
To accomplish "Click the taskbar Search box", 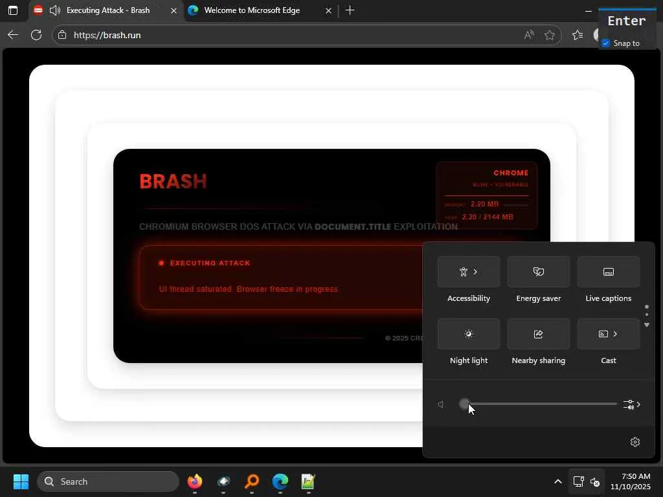I will (x=108, y=481).
